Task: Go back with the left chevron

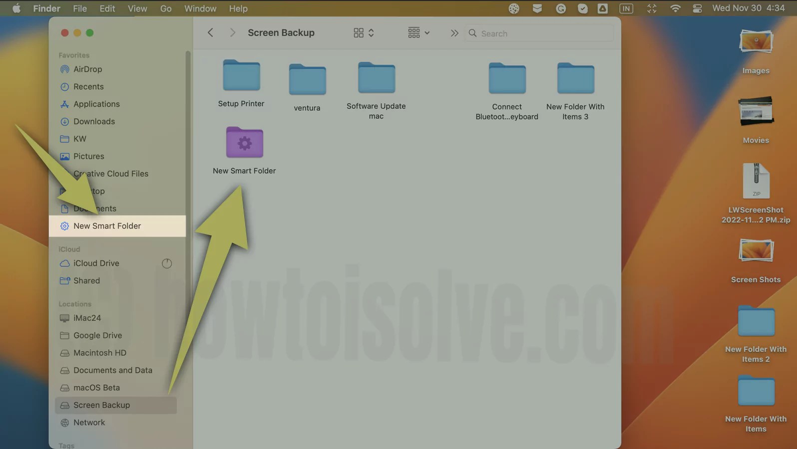Action: 210,32
